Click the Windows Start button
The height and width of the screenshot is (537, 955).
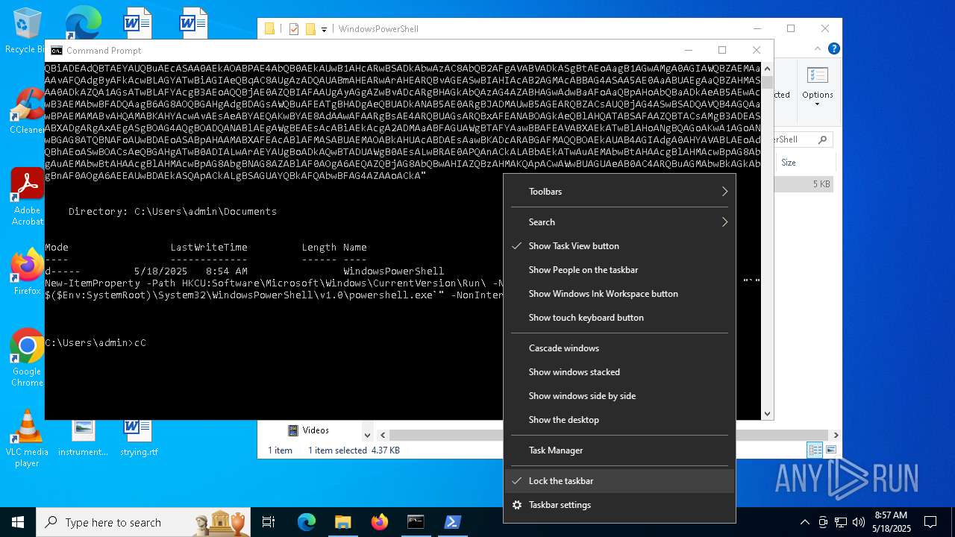pyautogui.click(x=18, y=522)
